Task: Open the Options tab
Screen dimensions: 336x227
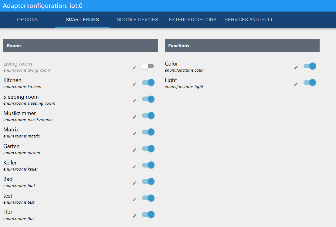Action: point(27,20)
